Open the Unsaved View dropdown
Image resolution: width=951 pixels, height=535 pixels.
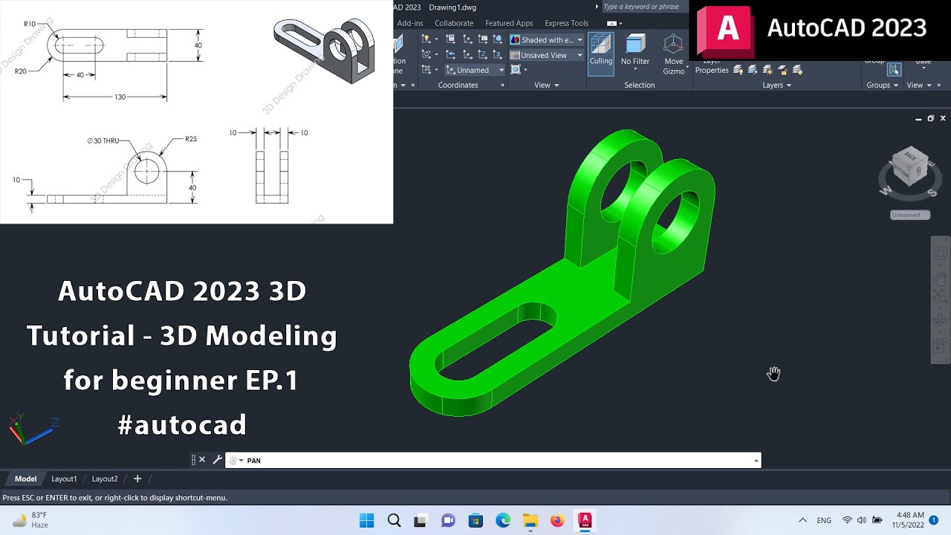coord(547,55)
